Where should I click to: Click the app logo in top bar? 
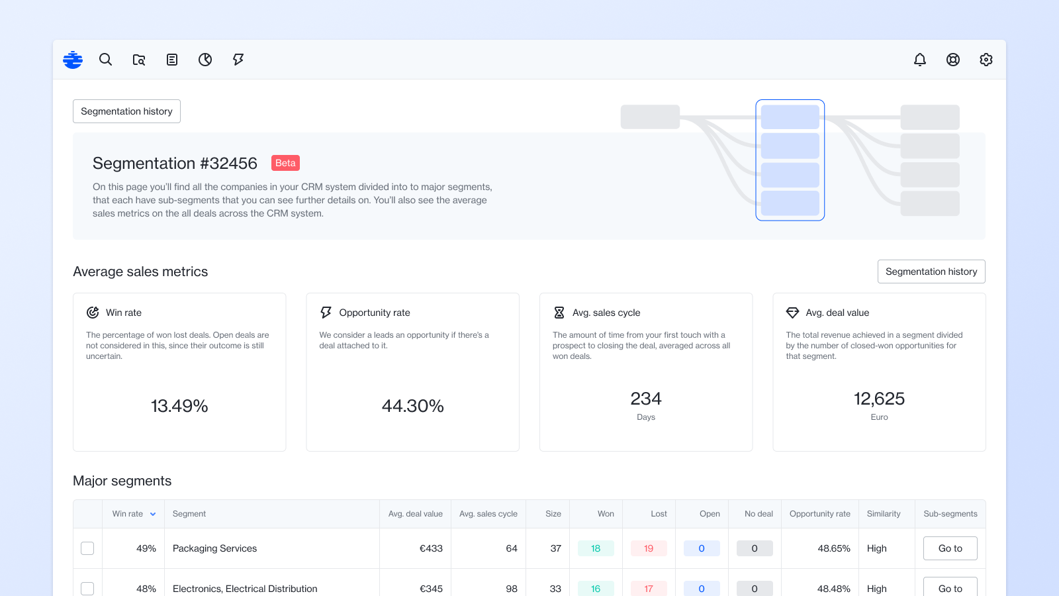pos(73,60)
